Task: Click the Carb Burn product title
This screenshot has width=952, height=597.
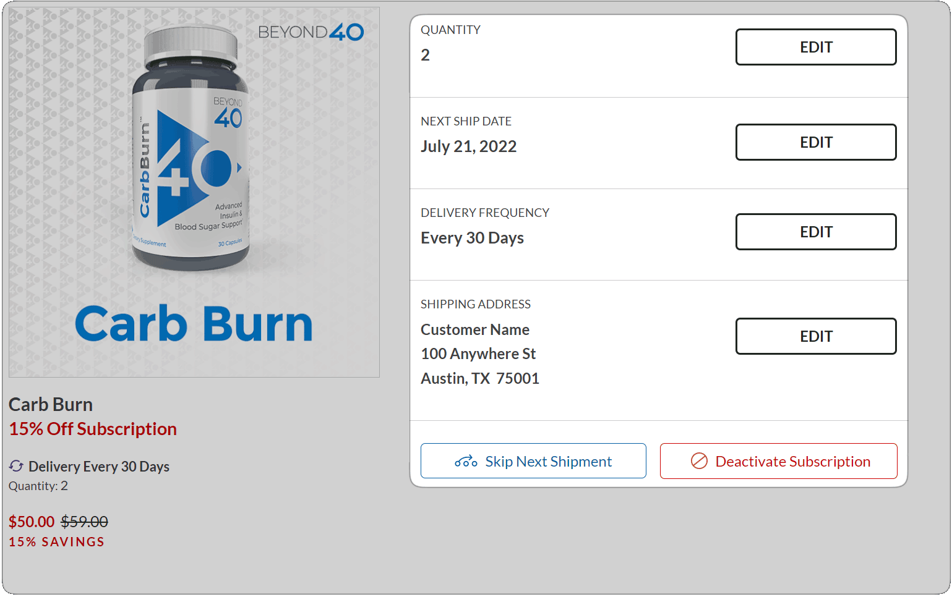Action: tap(51, 404)
